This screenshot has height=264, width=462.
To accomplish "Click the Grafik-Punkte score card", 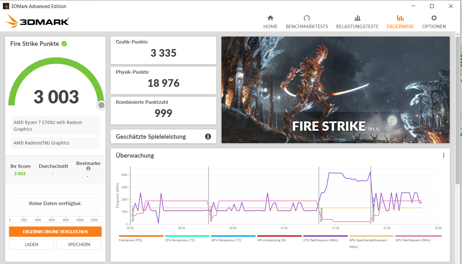I will click(x=163, y=50).
